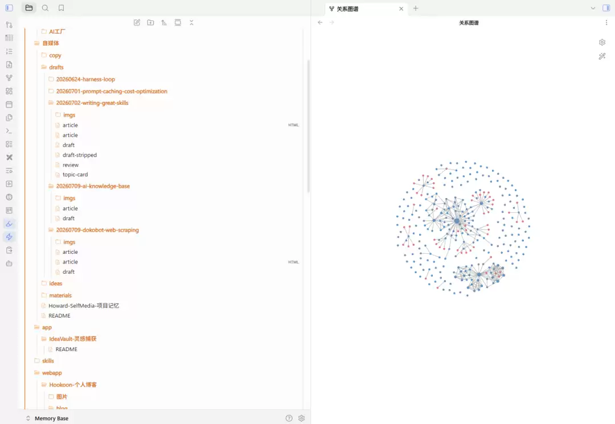Screen dimensions: 615x424
Task: Click the playlist lines ribbon icon
Action: [x=9, y=171]
